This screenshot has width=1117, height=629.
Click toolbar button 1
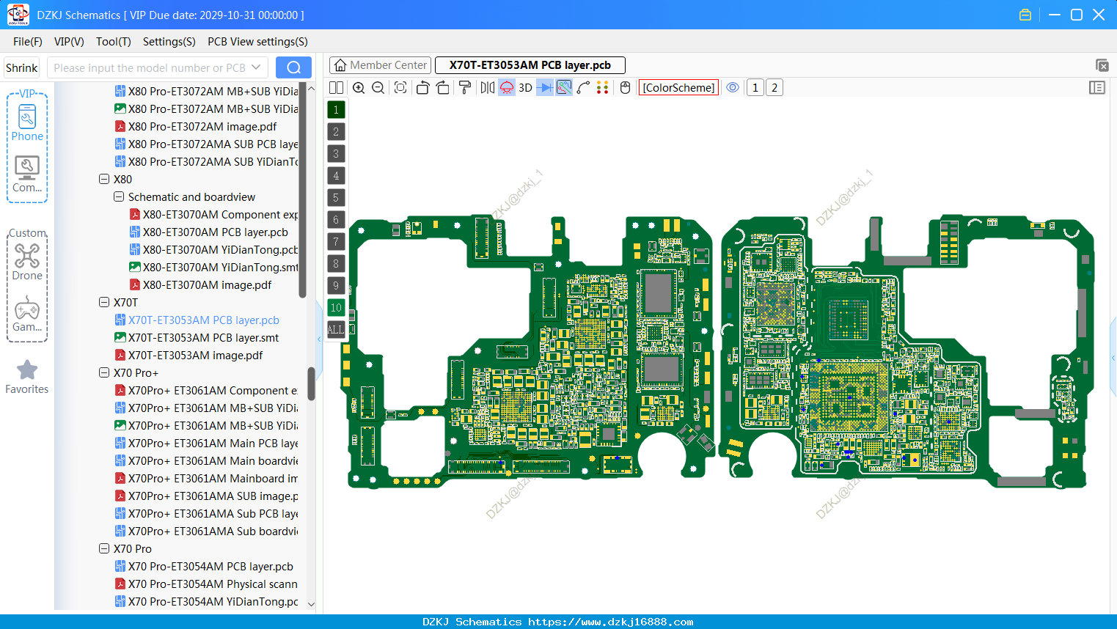(x=755, y=88)
